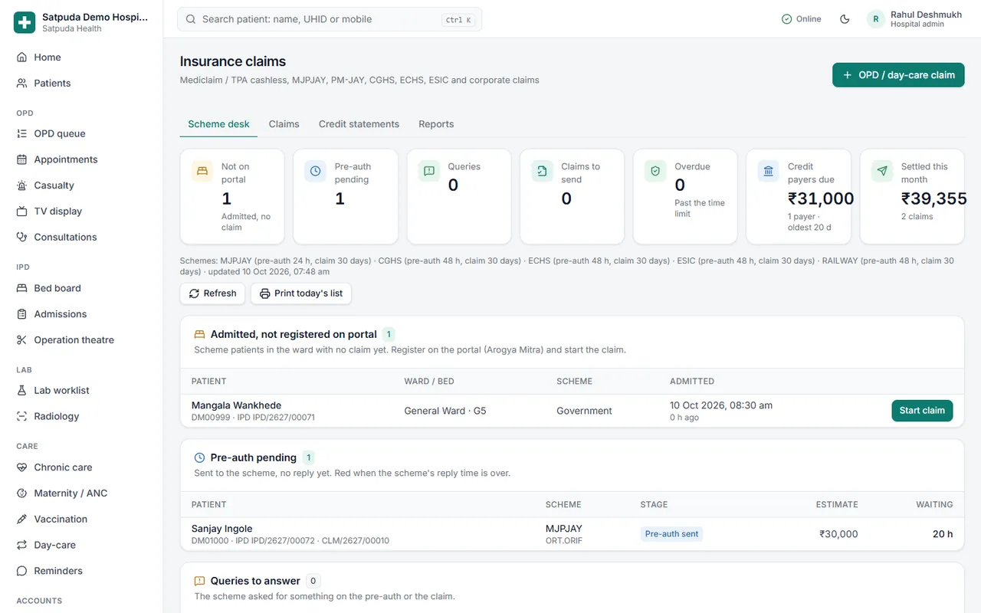The image size is (981, 613).
Task: Click the Admissions clipboard icon
Action: point(21,315)
